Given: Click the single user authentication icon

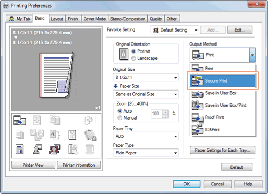Looking at the screenshot, I should tap(38, 149).
